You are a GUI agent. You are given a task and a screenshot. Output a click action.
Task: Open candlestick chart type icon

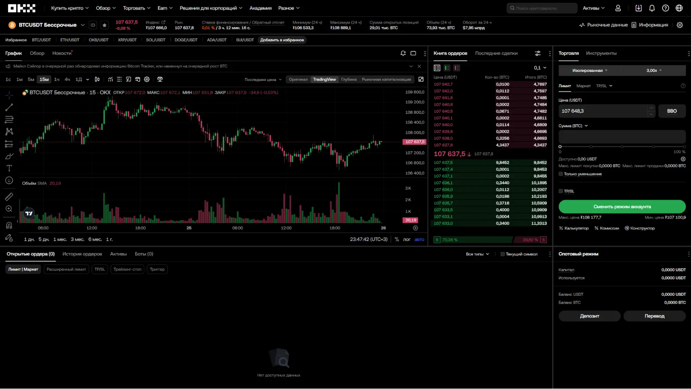pyautogui.click(x=97, y=79)
